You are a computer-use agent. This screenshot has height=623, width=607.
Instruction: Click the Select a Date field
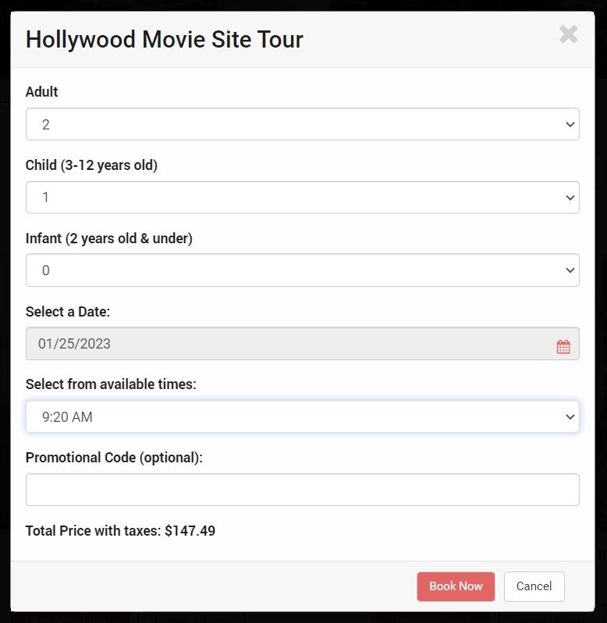(x=303, y=344)
